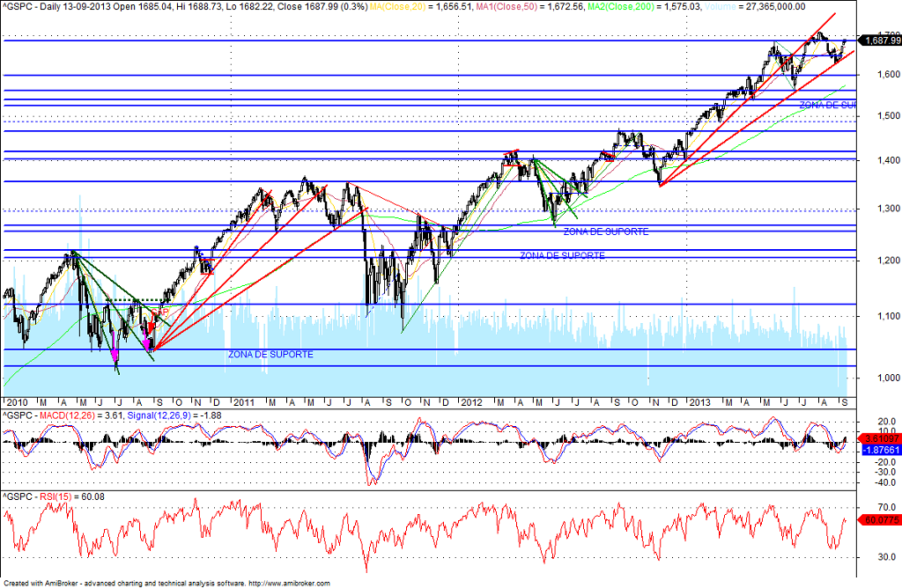Select the MA1(Close,50) = 1,672.56 legend
The width and height of the screenshot is (902, 588).
[x=530, y=7]
